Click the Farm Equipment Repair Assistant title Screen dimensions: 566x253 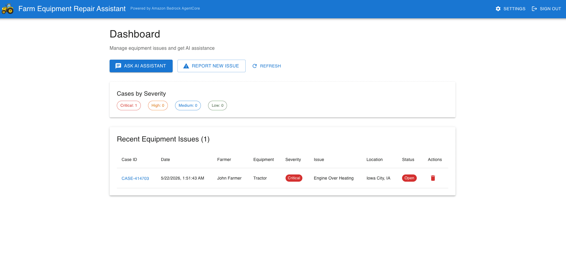72,9
